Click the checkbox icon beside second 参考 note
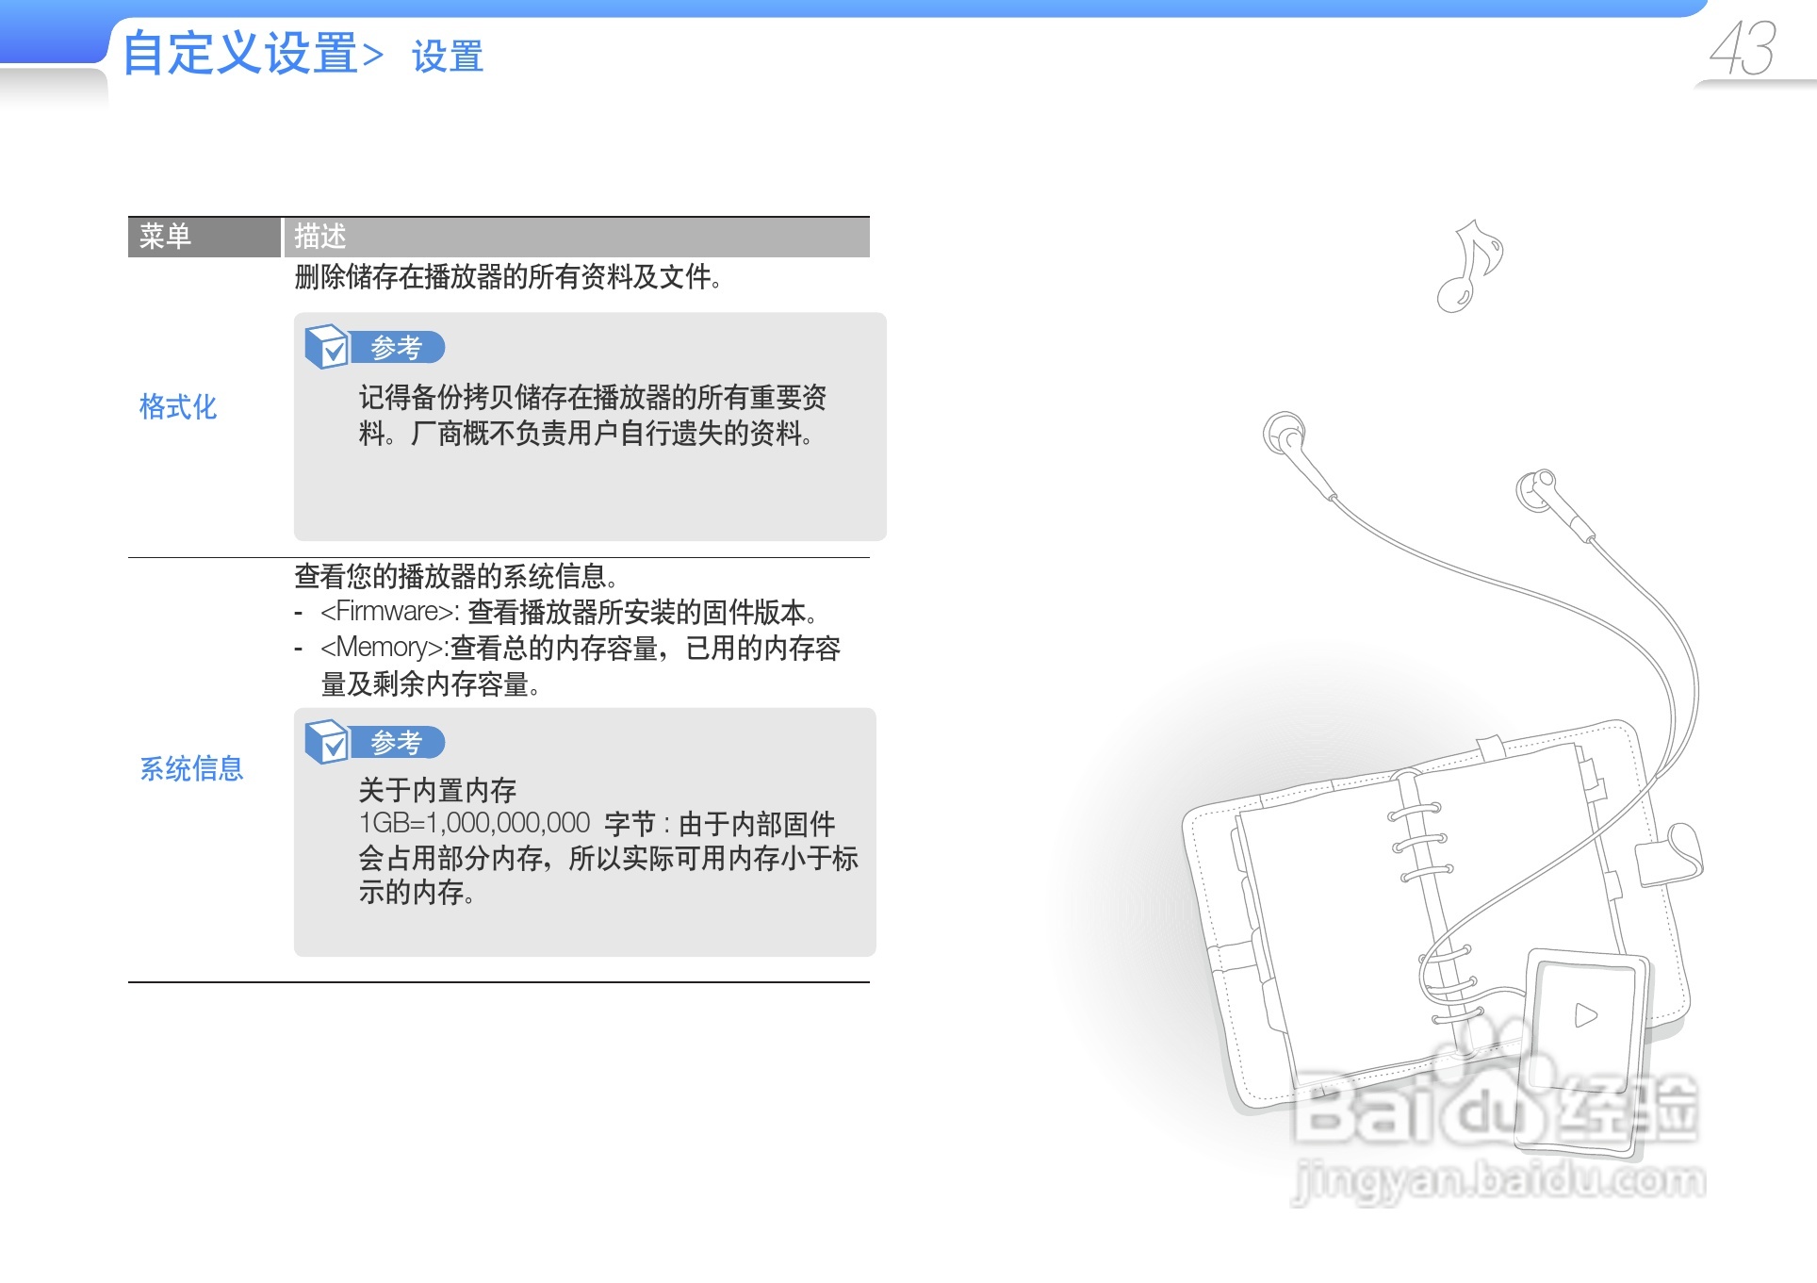Image resolution: width=1817 pixels, height=1283 pixels. pyautogui.click(x=327, y=741)
